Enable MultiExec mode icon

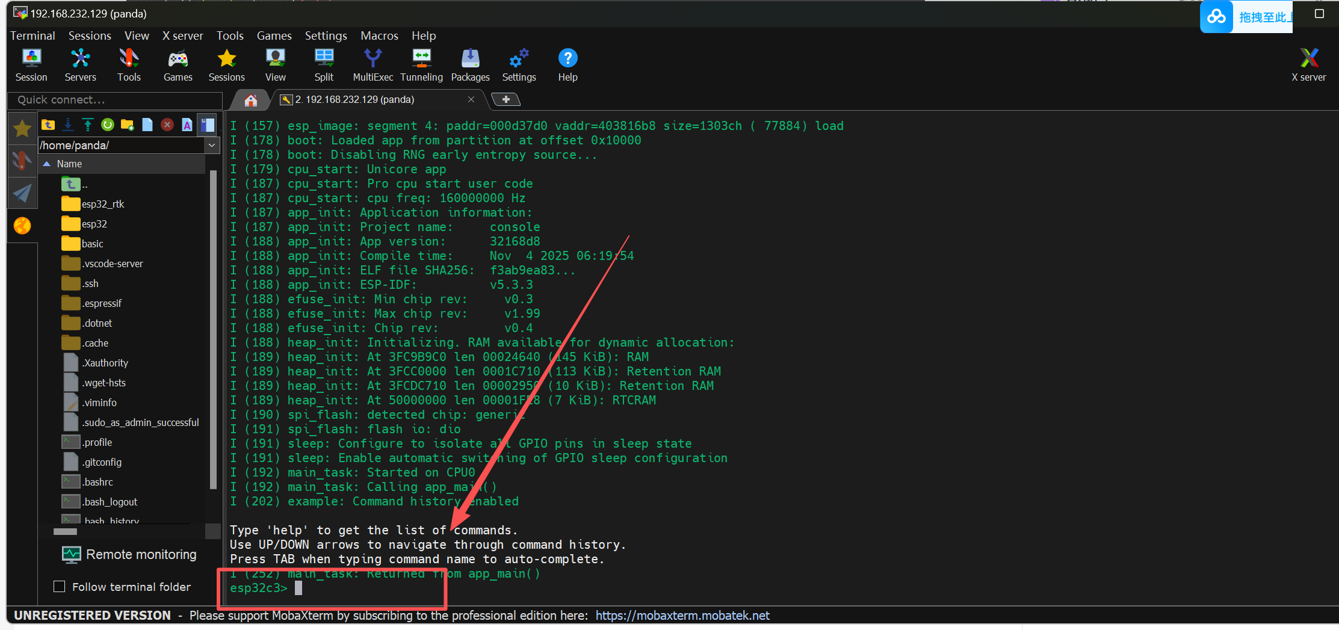click(373, 65)
